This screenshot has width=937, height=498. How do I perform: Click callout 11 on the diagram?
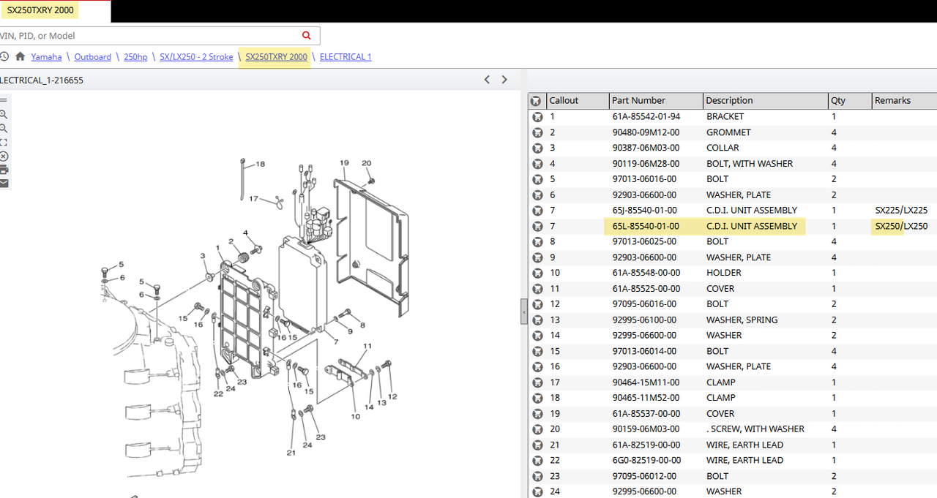pos(367,346)
